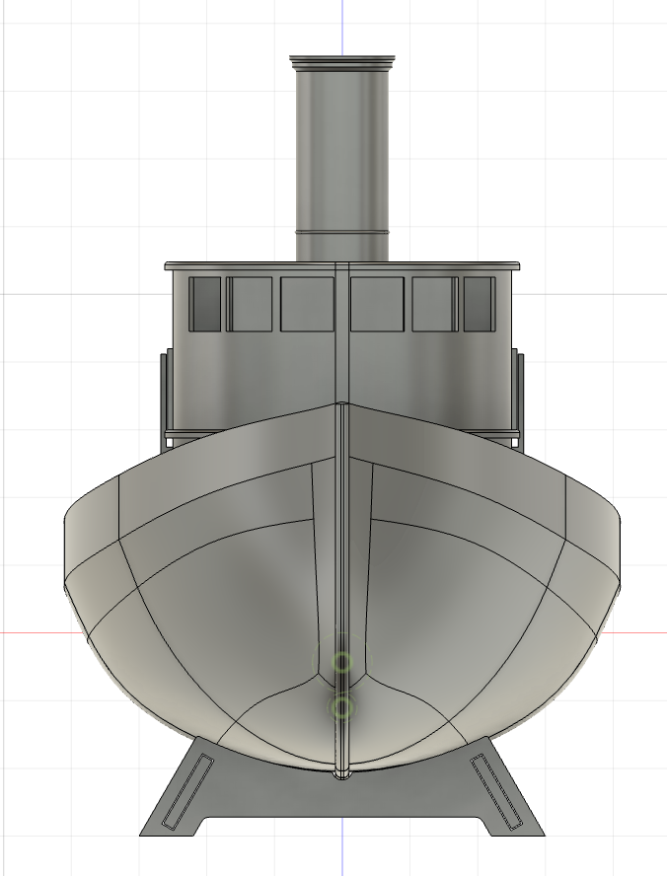Select the lower green circle on the keel
Image resolution: width=667 pixels, height=876 pixels.
pyautogui.click(x=341, y=707)
